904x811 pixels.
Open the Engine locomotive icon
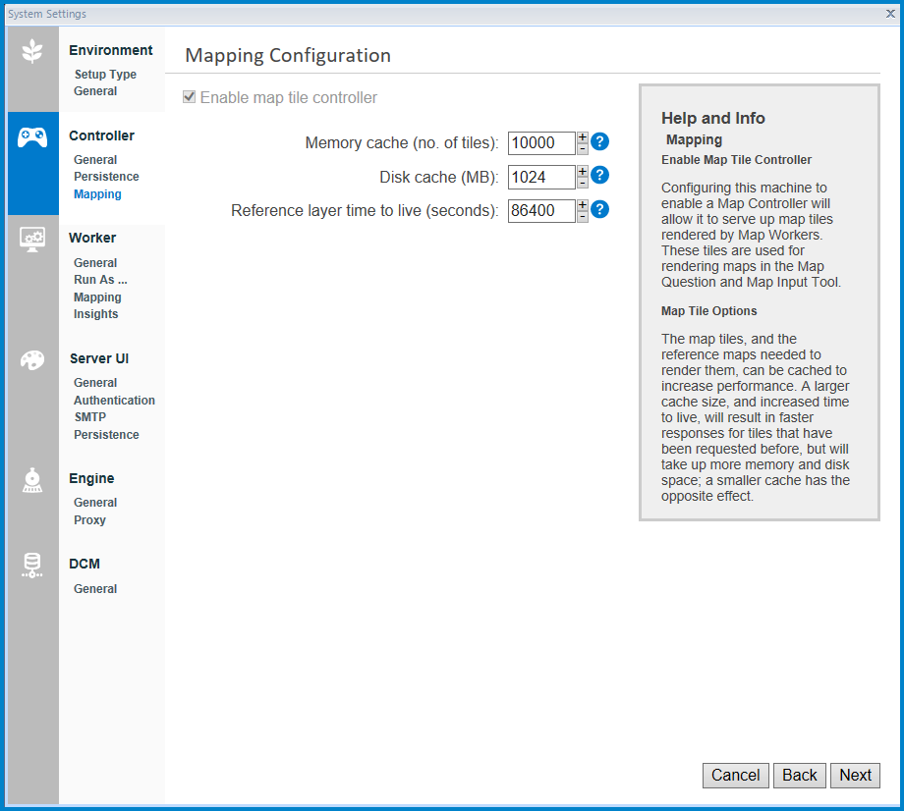pos(32,479)
